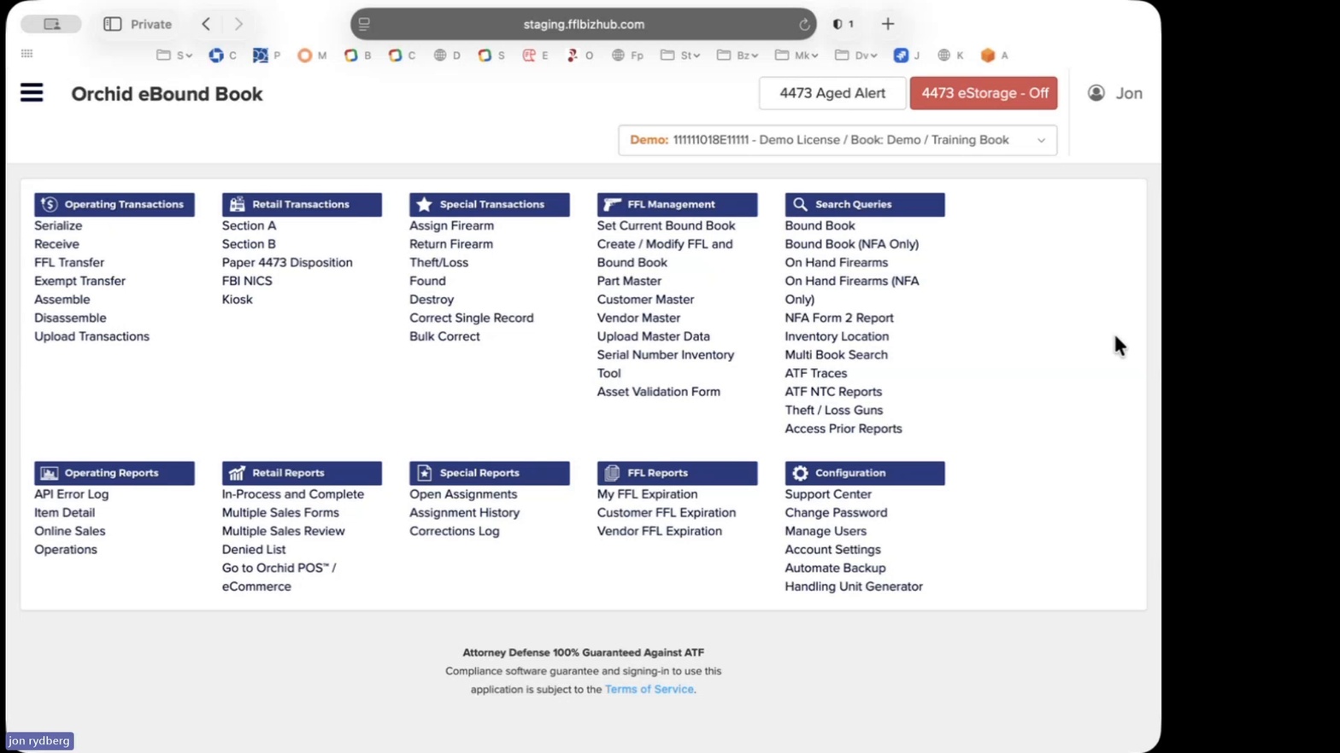Click the privacy shield icon in toolbar

837,24
